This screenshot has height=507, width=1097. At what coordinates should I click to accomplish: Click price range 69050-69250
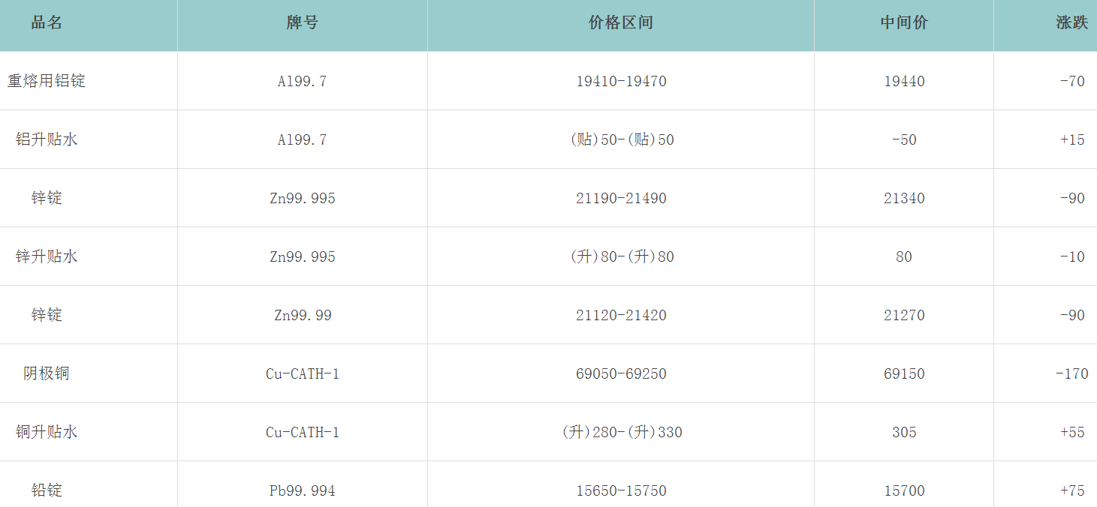[621, 373]
